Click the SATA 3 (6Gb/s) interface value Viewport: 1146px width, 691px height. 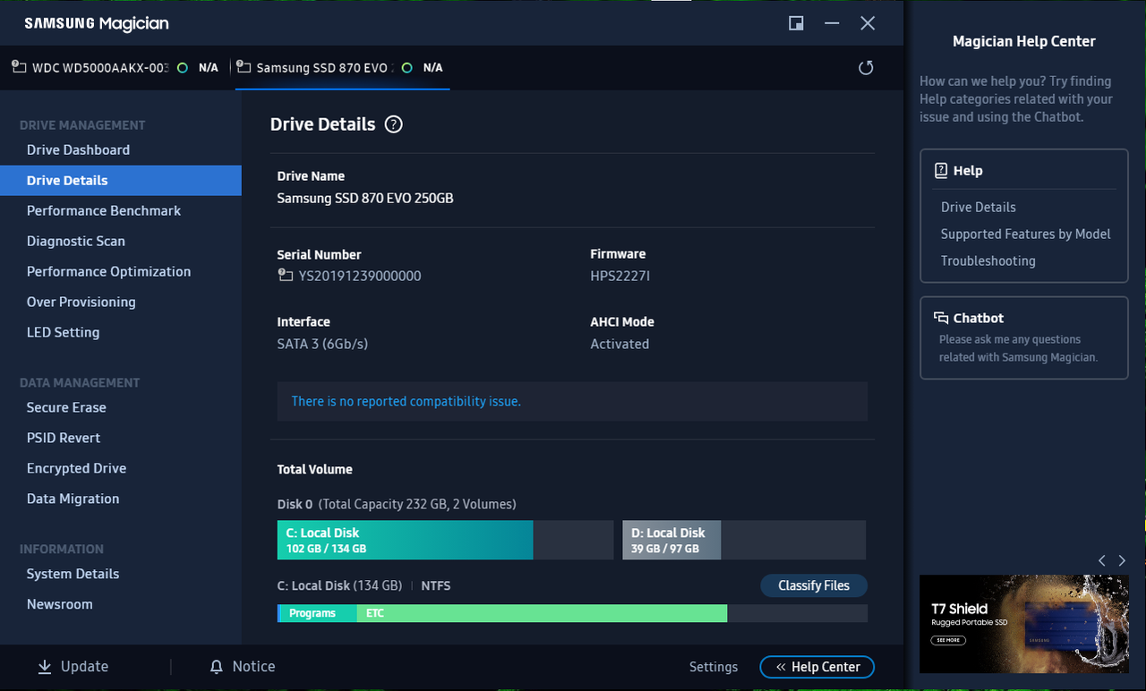[x=322, y=344]
